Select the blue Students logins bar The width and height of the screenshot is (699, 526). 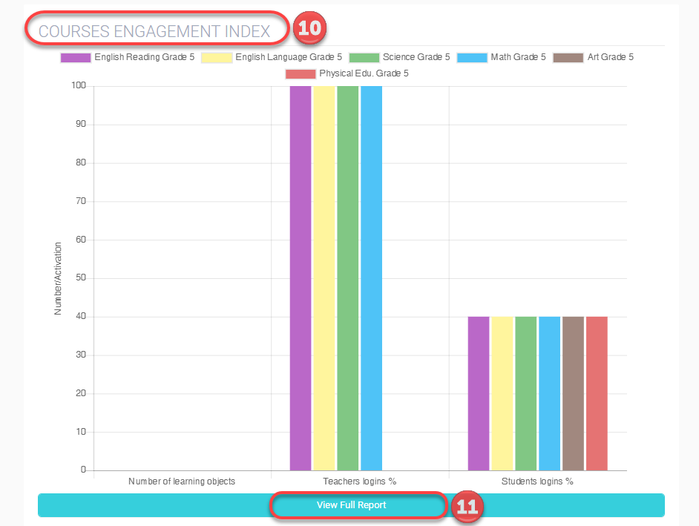click(x=549, y=394)
